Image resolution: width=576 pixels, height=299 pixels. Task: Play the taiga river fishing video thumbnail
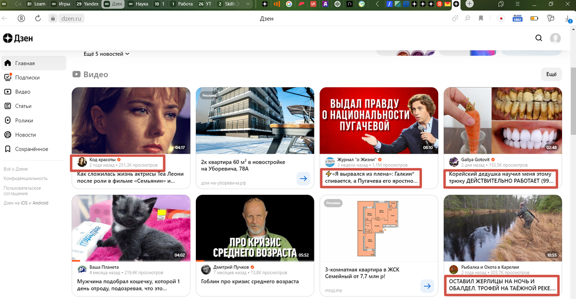tap(503, 228)
